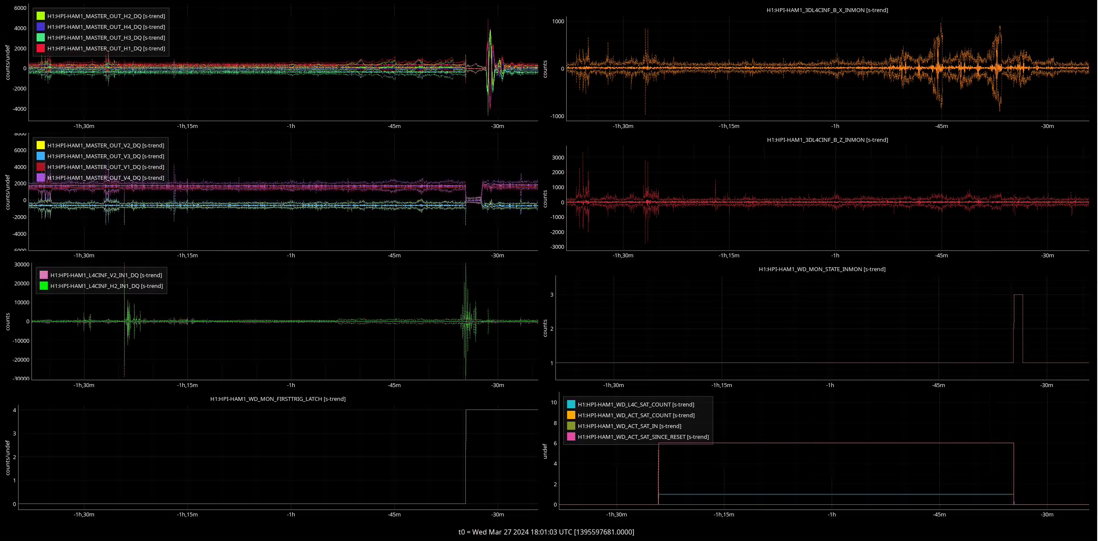1098x541 pixels.
Task: Click the L4CINF_V2_IN1_DQ pink legend swatch
Action: tap(44, 275)
